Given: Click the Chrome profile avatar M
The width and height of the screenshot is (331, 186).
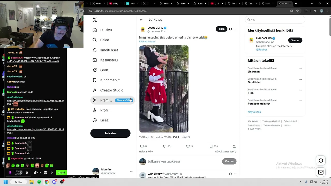Looking at the screenshot, I should [321, 11].
